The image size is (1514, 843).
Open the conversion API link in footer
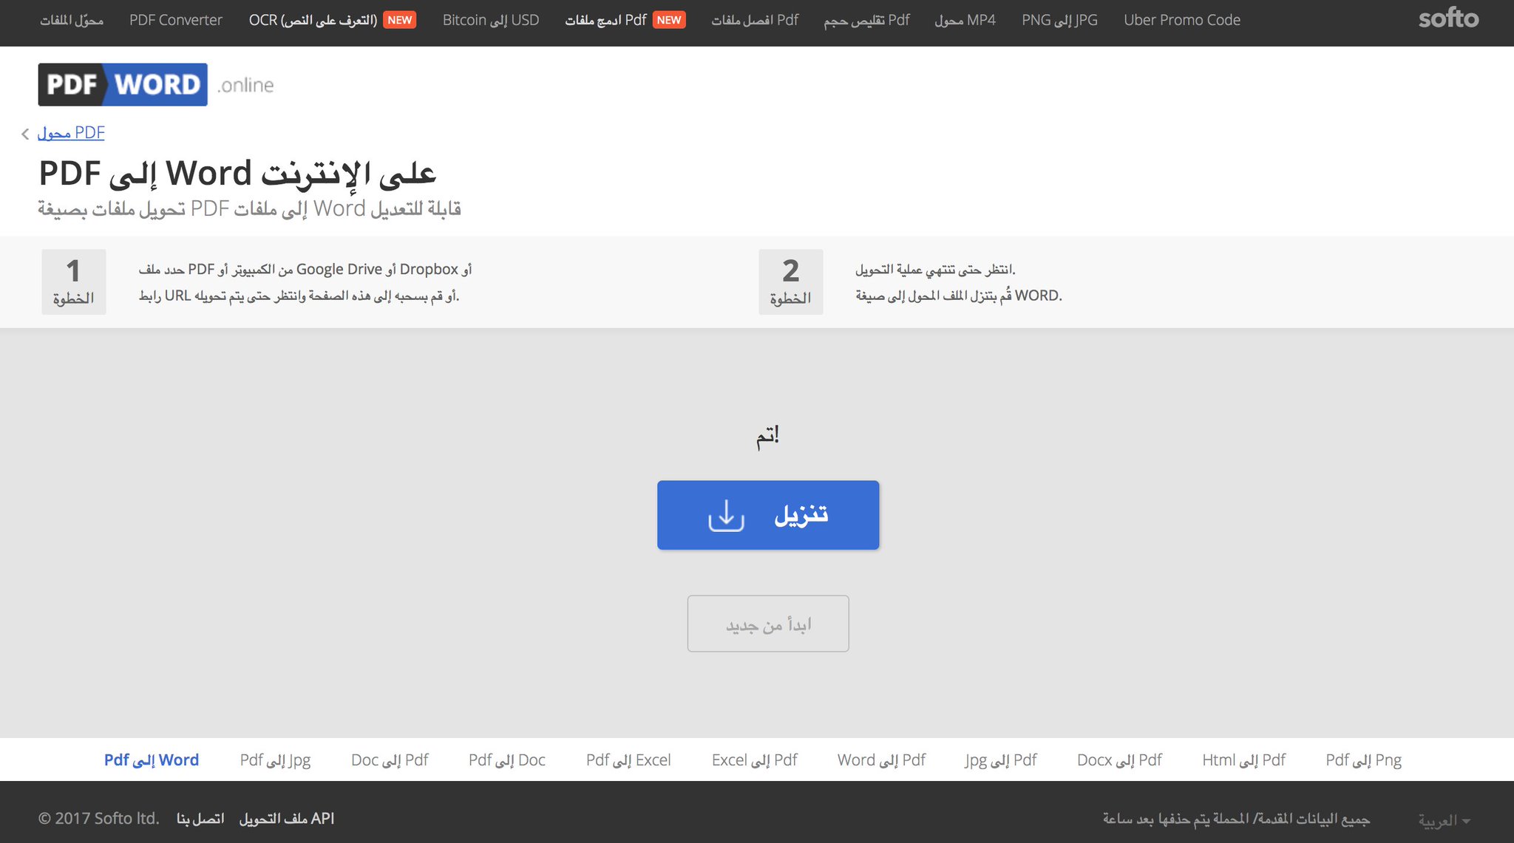(x=286, y=818)
